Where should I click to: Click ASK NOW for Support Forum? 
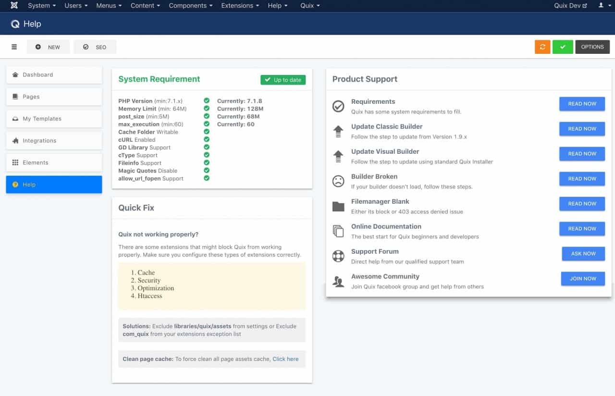click(x=583, y=254)
